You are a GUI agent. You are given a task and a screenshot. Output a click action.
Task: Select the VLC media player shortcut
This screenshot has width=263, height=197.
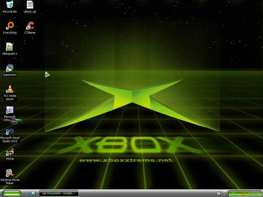point(10,93)
